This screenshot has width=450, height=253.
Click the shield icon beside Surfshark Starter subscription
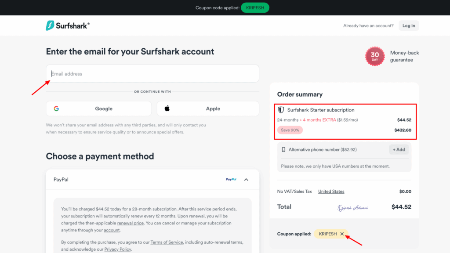280,110
